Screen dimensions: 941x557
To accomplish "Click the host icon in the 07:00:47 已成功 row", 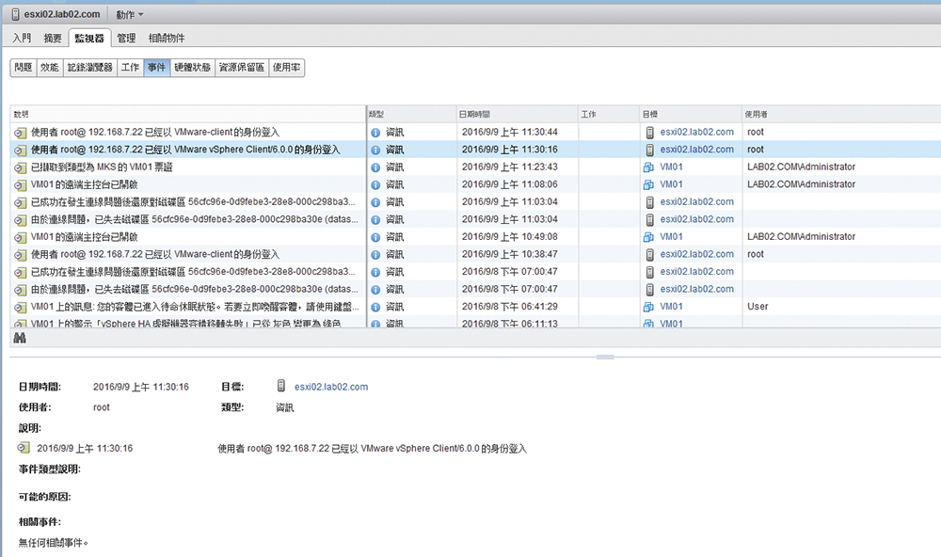I will tap(649, 272).
